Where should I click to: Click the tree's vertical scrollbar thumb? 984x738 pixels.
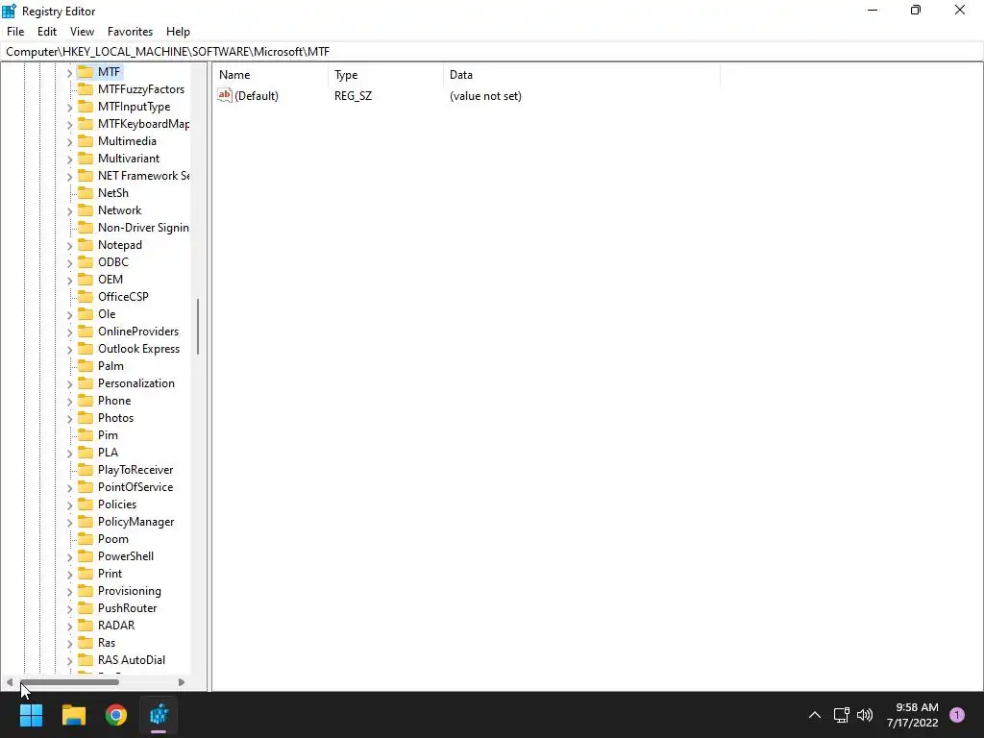[198, 327]
